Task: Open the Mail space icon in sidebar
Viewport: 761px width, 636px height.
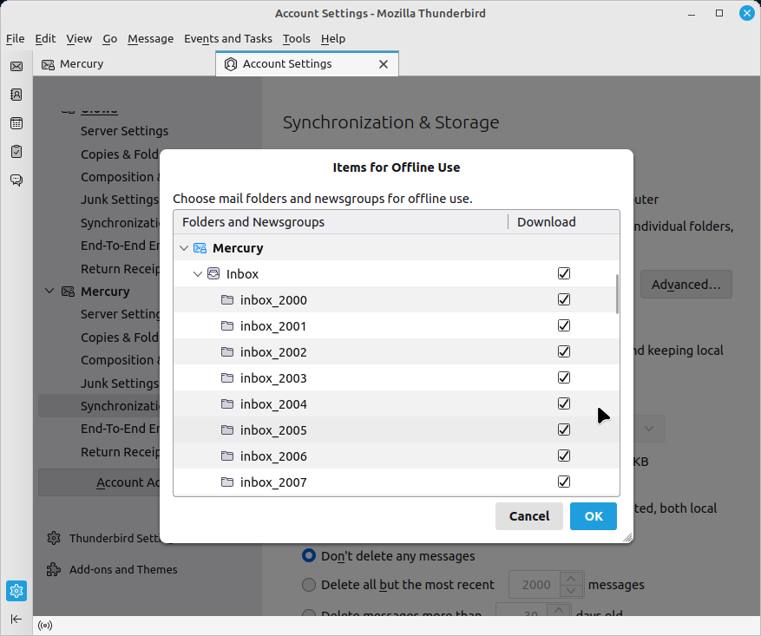Action: coord(16,66)
